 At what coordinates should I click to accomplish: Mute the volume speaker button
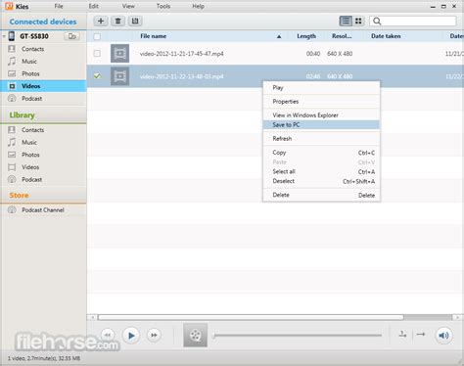pyautogui.click(x=443, y=335)
